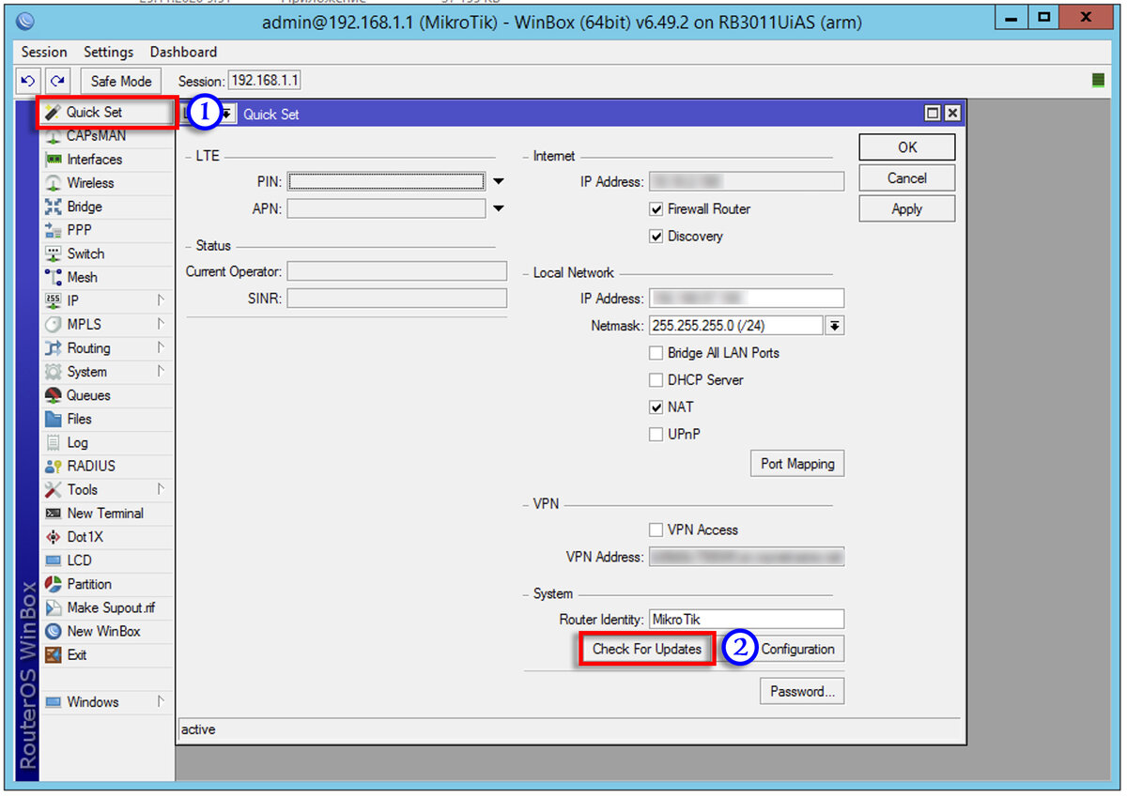Open the Netmask dropdown
1127x798 pixels.
[834, 326]
